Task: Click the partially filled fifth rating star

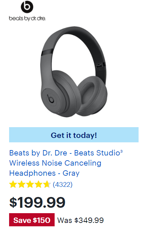Action: coord(47,184)
